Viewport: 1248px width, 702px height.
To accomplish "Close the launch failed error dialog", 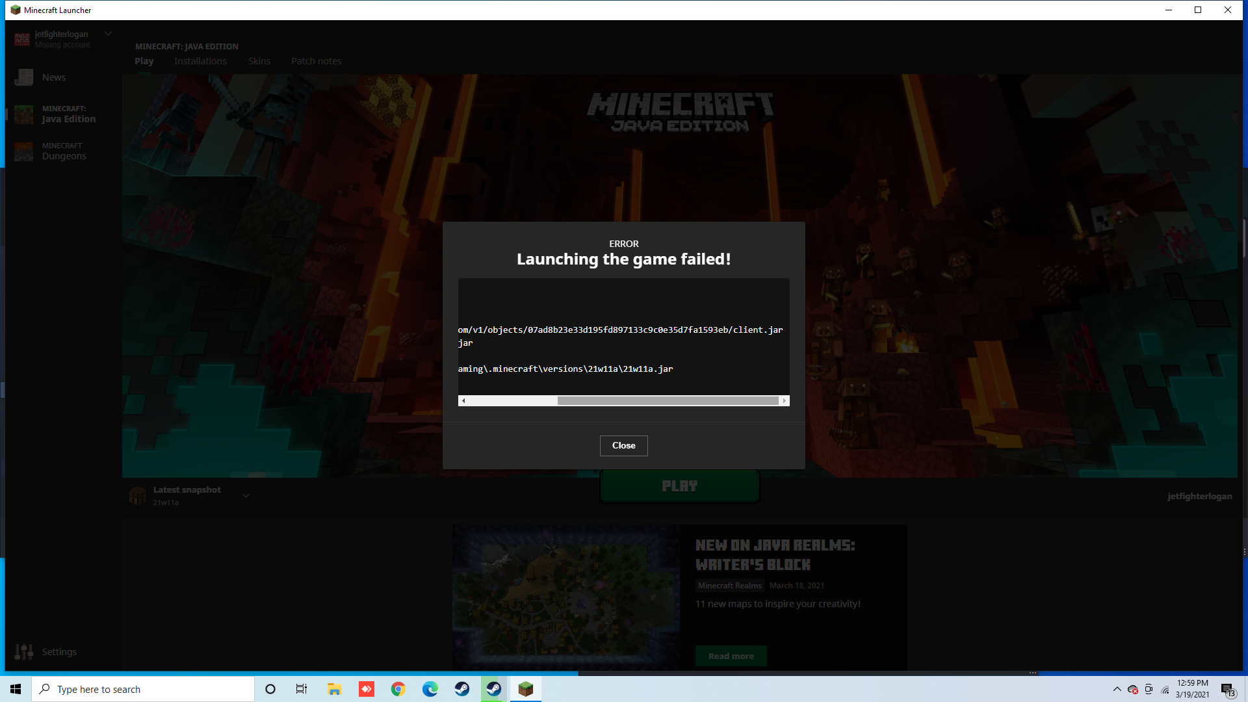I will 623,445.
